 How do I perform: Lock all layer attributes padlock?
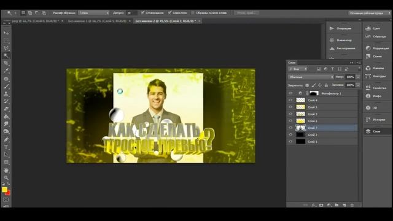(x=326, y=85)
